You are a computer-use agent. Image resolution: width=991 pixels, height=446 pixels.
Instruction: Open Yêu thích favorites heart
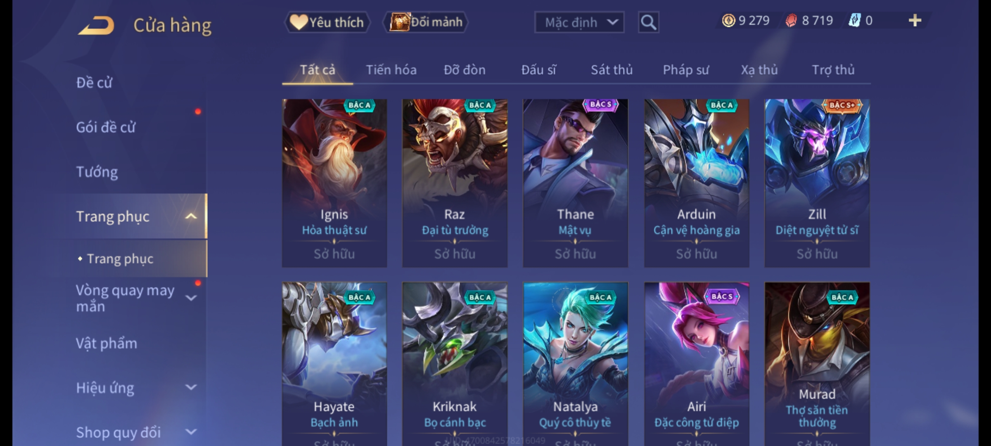(x=327, y=22)
